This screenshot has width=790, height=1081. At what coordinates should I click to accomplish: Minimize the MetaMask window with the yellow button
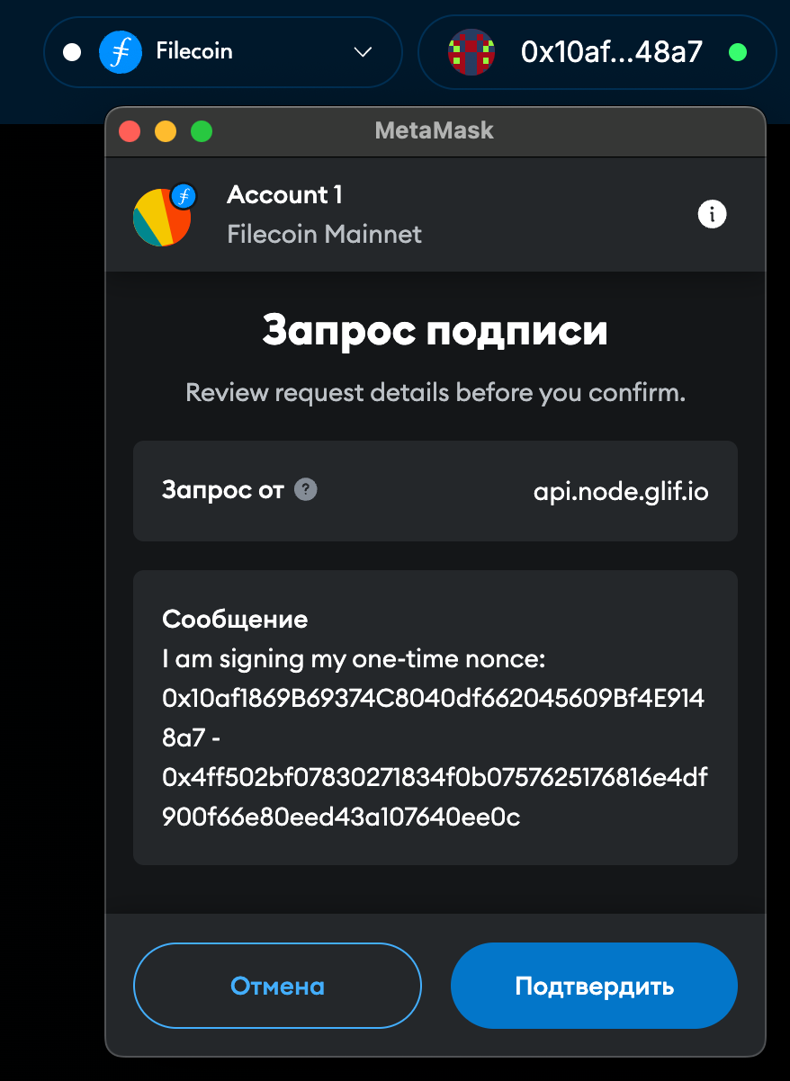pyautogui.click(x=166, y=131)
